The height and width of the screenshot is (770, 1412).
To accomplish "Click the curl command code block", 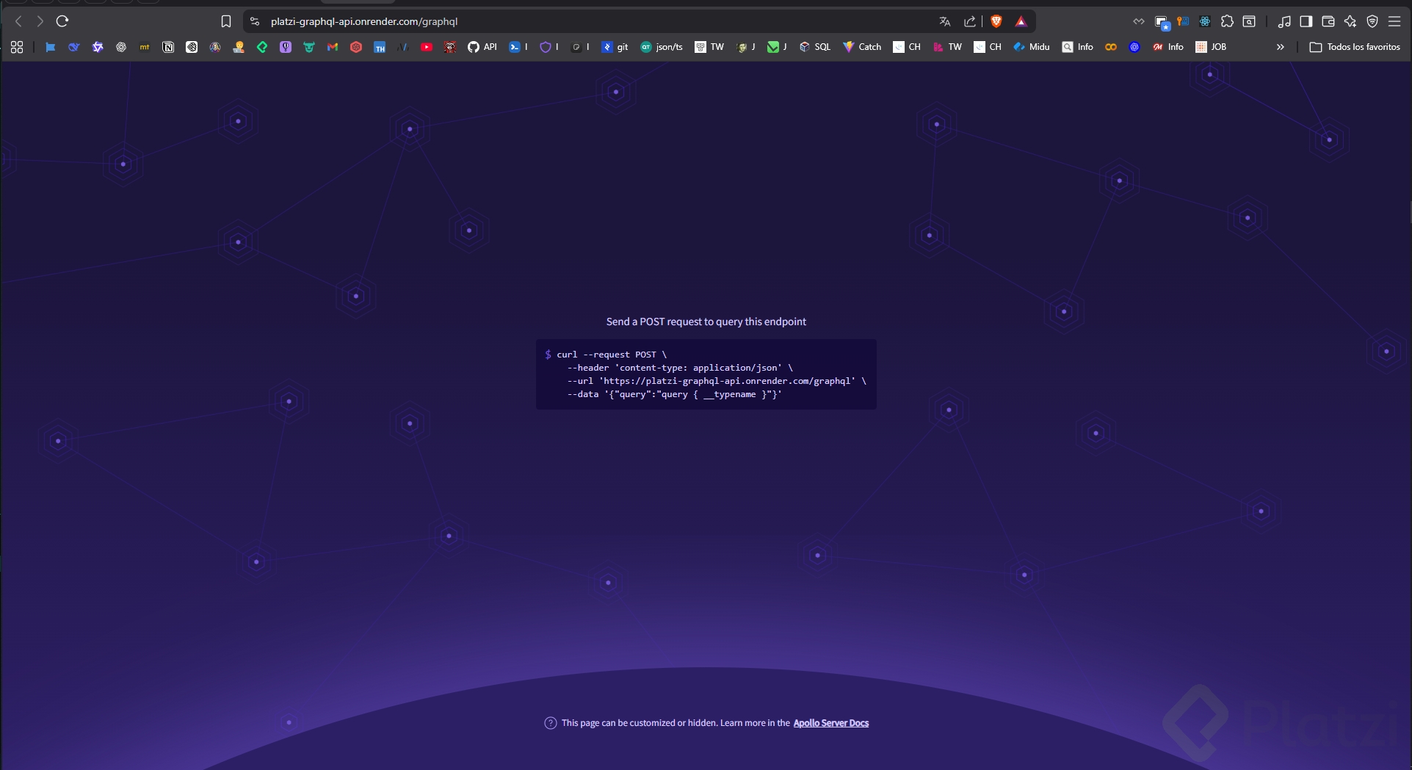I will point(706,374).
